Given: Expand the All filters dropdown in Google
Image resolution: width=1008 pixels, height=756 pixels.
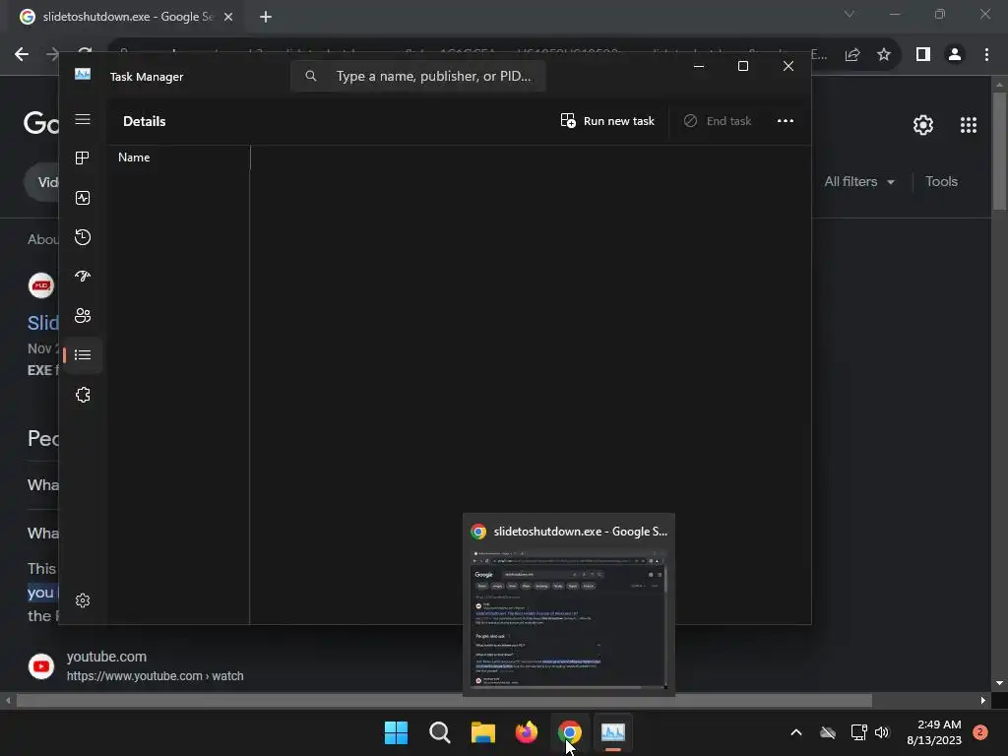Looking at the screenshot, I should [859, 182].
